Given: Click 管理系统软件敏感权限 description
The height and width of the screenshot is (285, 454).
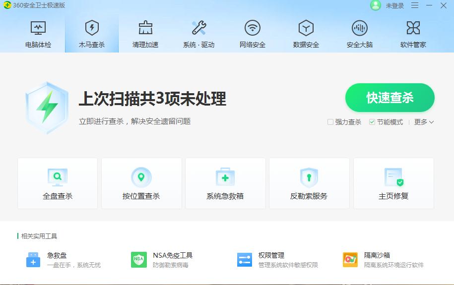Looking at the screenshot, I should [x=288, y=265].
